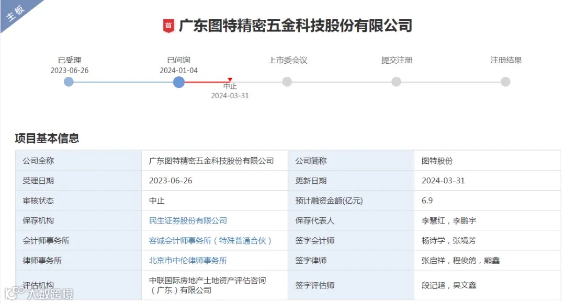Click the 2024-03-31 date under 中止 marker
This screenshot has height=304, width=565.
pos(230,96)
